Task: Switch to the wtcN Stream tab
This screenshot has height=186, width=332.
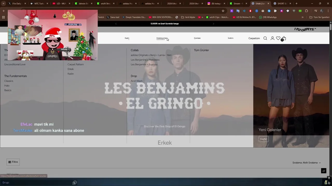Action: point(106,4)
